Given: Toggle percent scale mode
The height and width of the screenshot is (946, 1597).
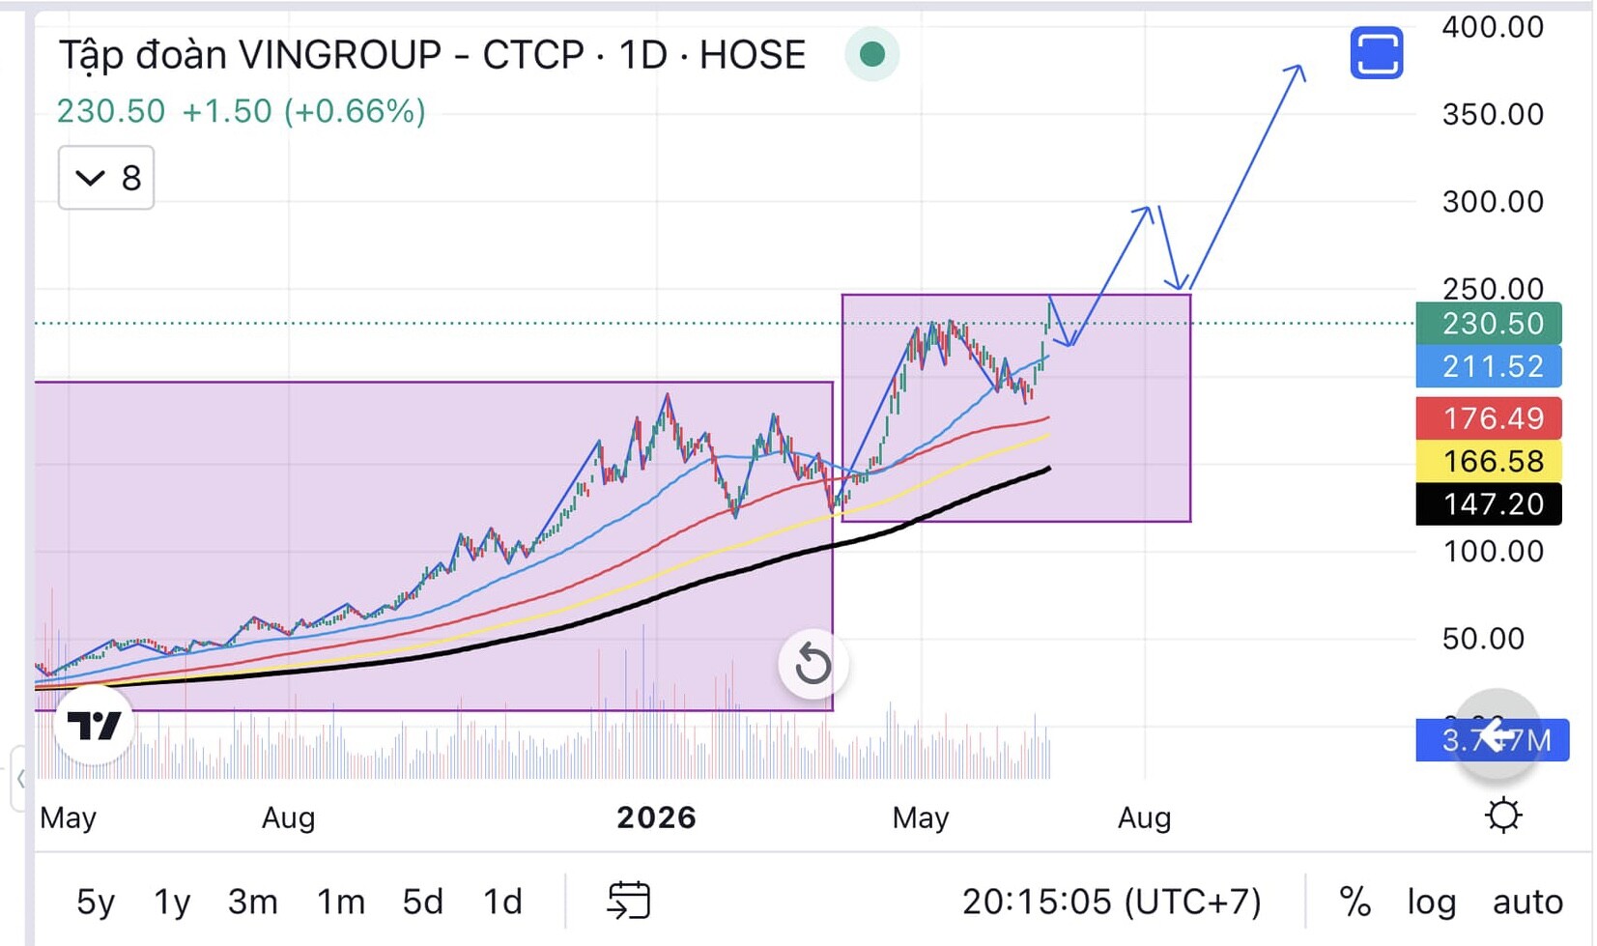Looking at the screenshot, I should 1355,902.
